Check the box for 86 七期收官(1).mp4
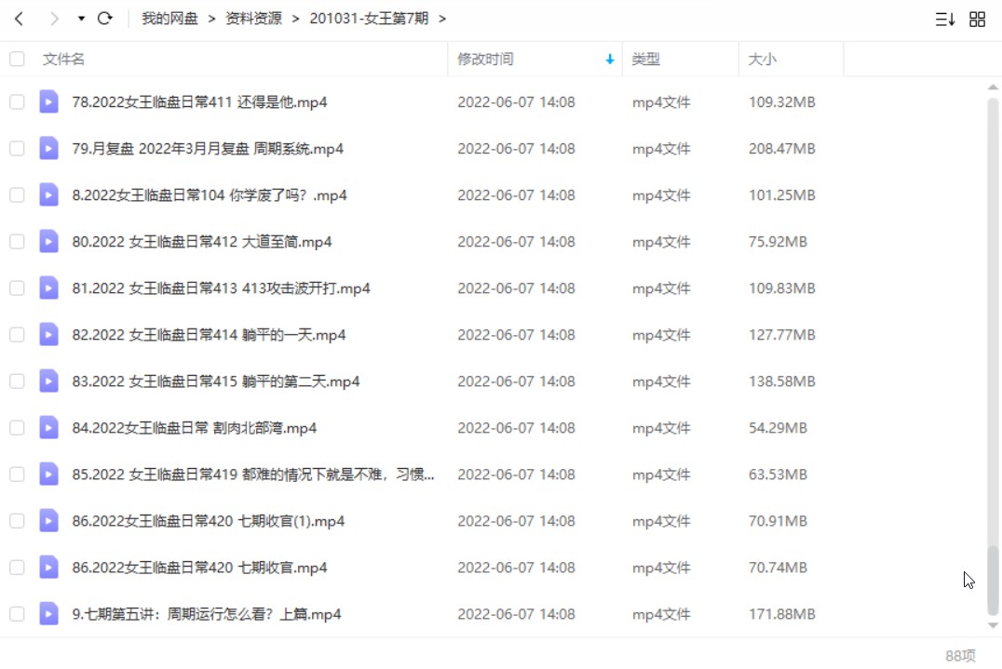1002x669 pixels. (18, 521)
